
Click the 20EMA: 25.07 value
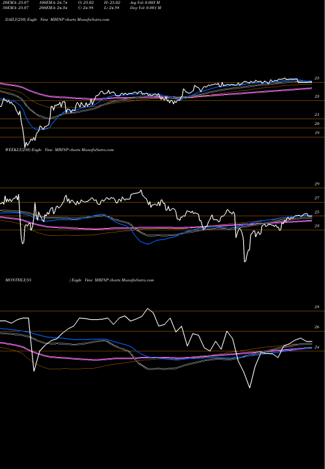tap(15, 2)
